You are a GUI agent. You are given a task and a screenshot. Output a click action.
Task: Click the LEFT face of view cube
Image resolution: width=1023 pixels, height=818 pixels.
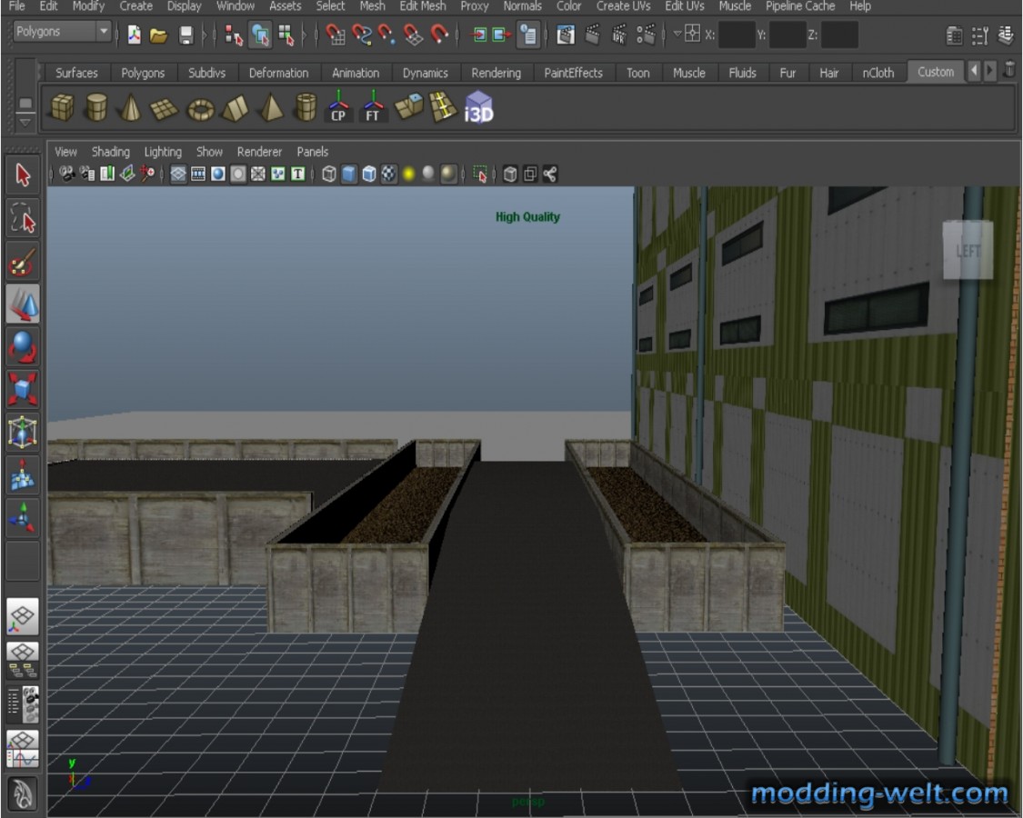(968, 251)
